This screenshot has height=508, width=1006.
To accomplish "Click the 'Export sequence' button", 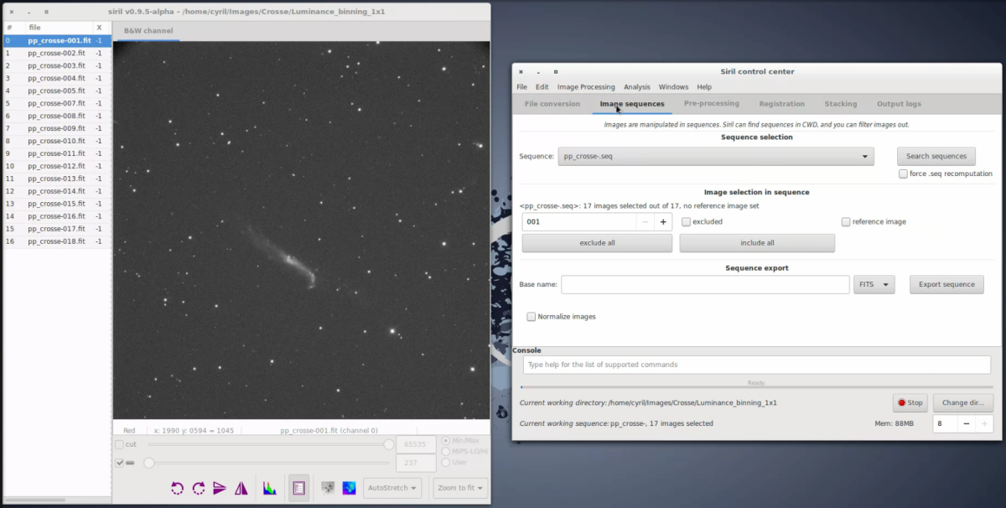I will coord(946,284).
